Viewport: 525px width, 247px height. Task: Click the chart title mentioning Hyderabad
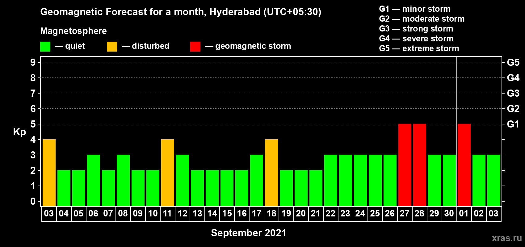click(x=181, y=12)
